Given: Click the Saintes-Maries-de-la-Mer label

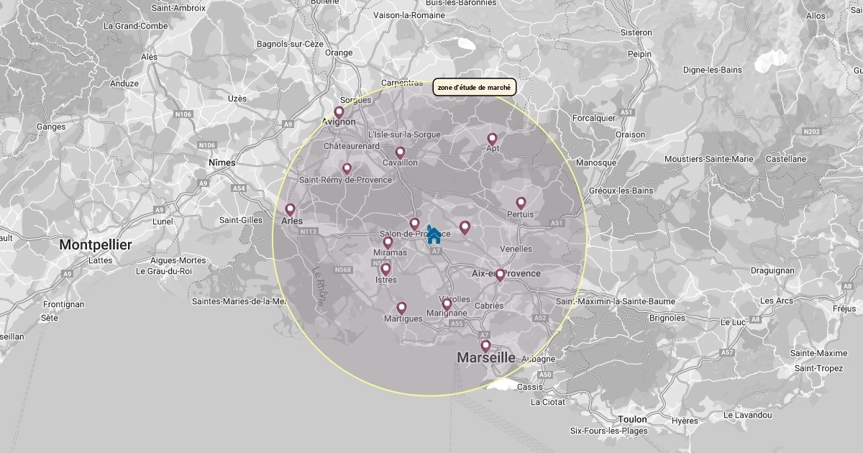Looking at the screenshot, I should point(239,301).
